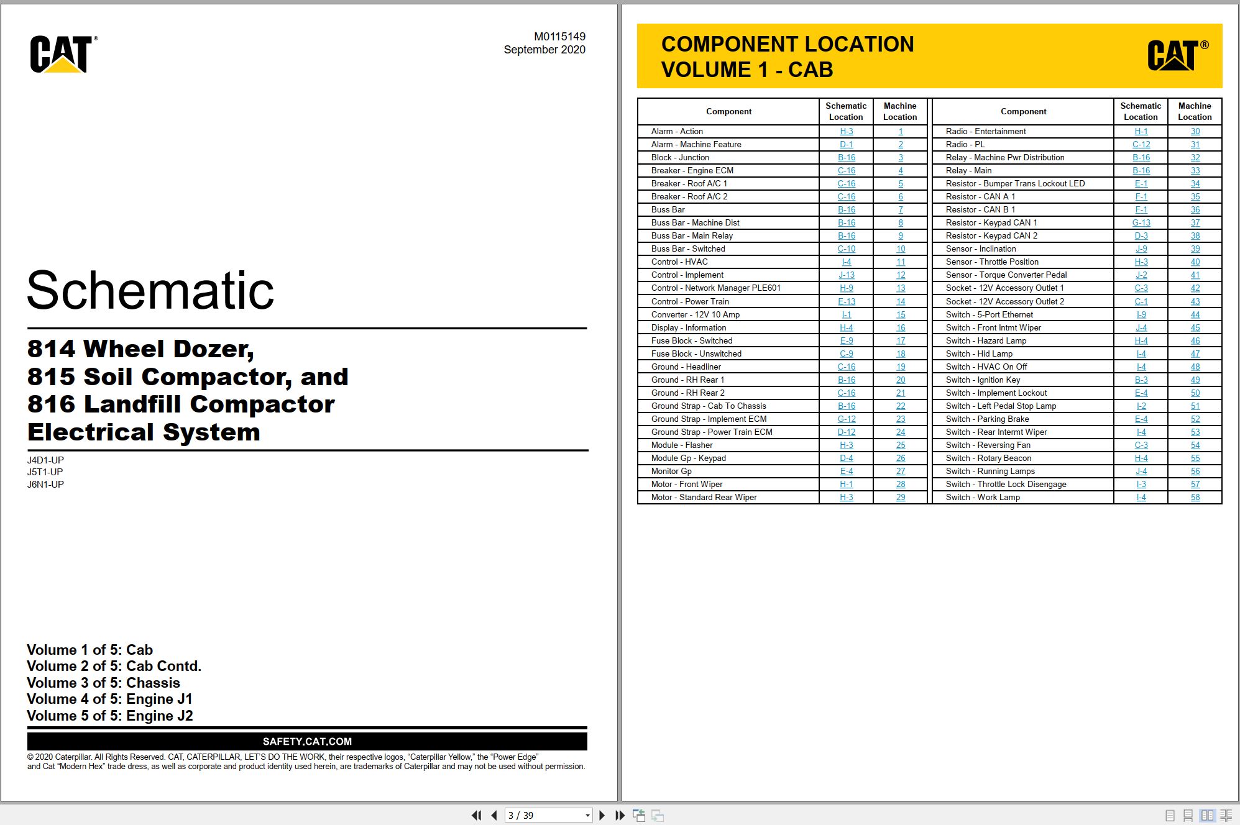Go to the first page

(x=477, y=815)
